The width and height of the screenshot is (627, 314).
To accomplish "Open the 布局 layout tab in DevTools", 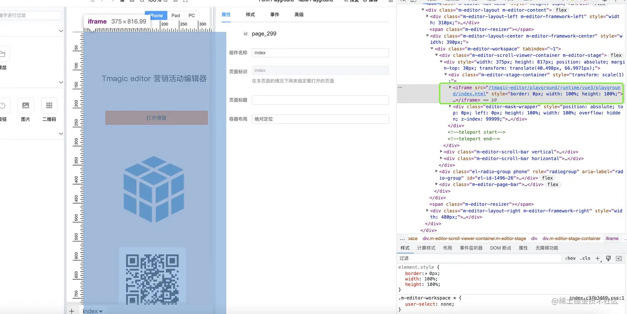I will tap(447, 248).
